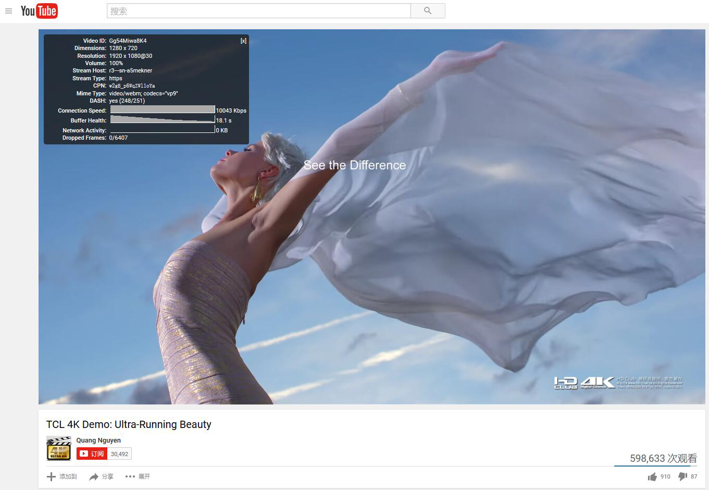This screenshot has width=709, height=490.
Task: Click the YouTube logo
Action: click(x=39, y=11)
